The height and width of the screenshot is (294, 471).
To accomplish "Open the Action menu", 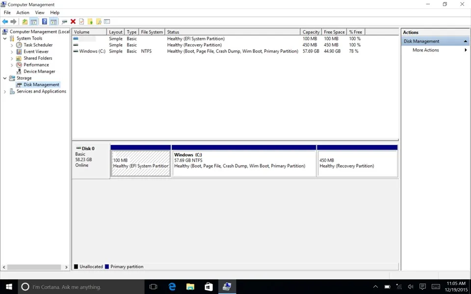I will click(23, 13).
